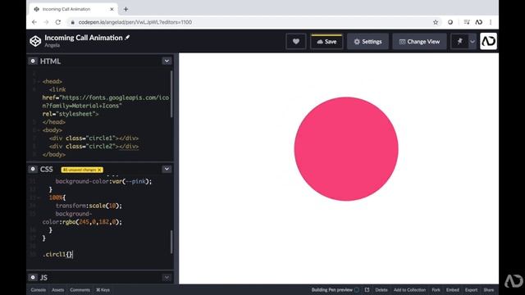Image resolution: width=525 pixels, height=295 pixels.
Task: Open the media control toolbar icon
Action: pos(467,22)
